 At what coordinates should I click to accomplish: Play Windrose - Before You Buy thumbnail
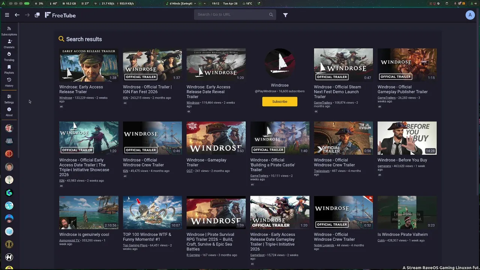coord(407,138)
